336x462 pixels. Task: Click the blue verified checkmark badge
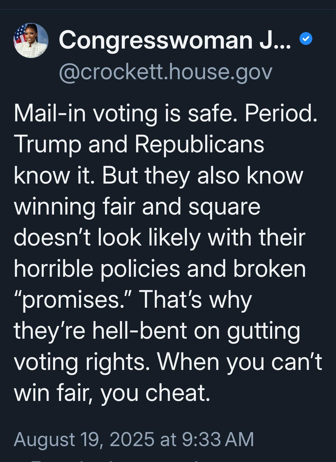click(x=306, y=39)
